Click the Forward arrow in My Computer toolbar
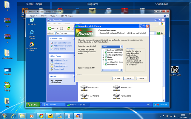 tap(61, 29)
